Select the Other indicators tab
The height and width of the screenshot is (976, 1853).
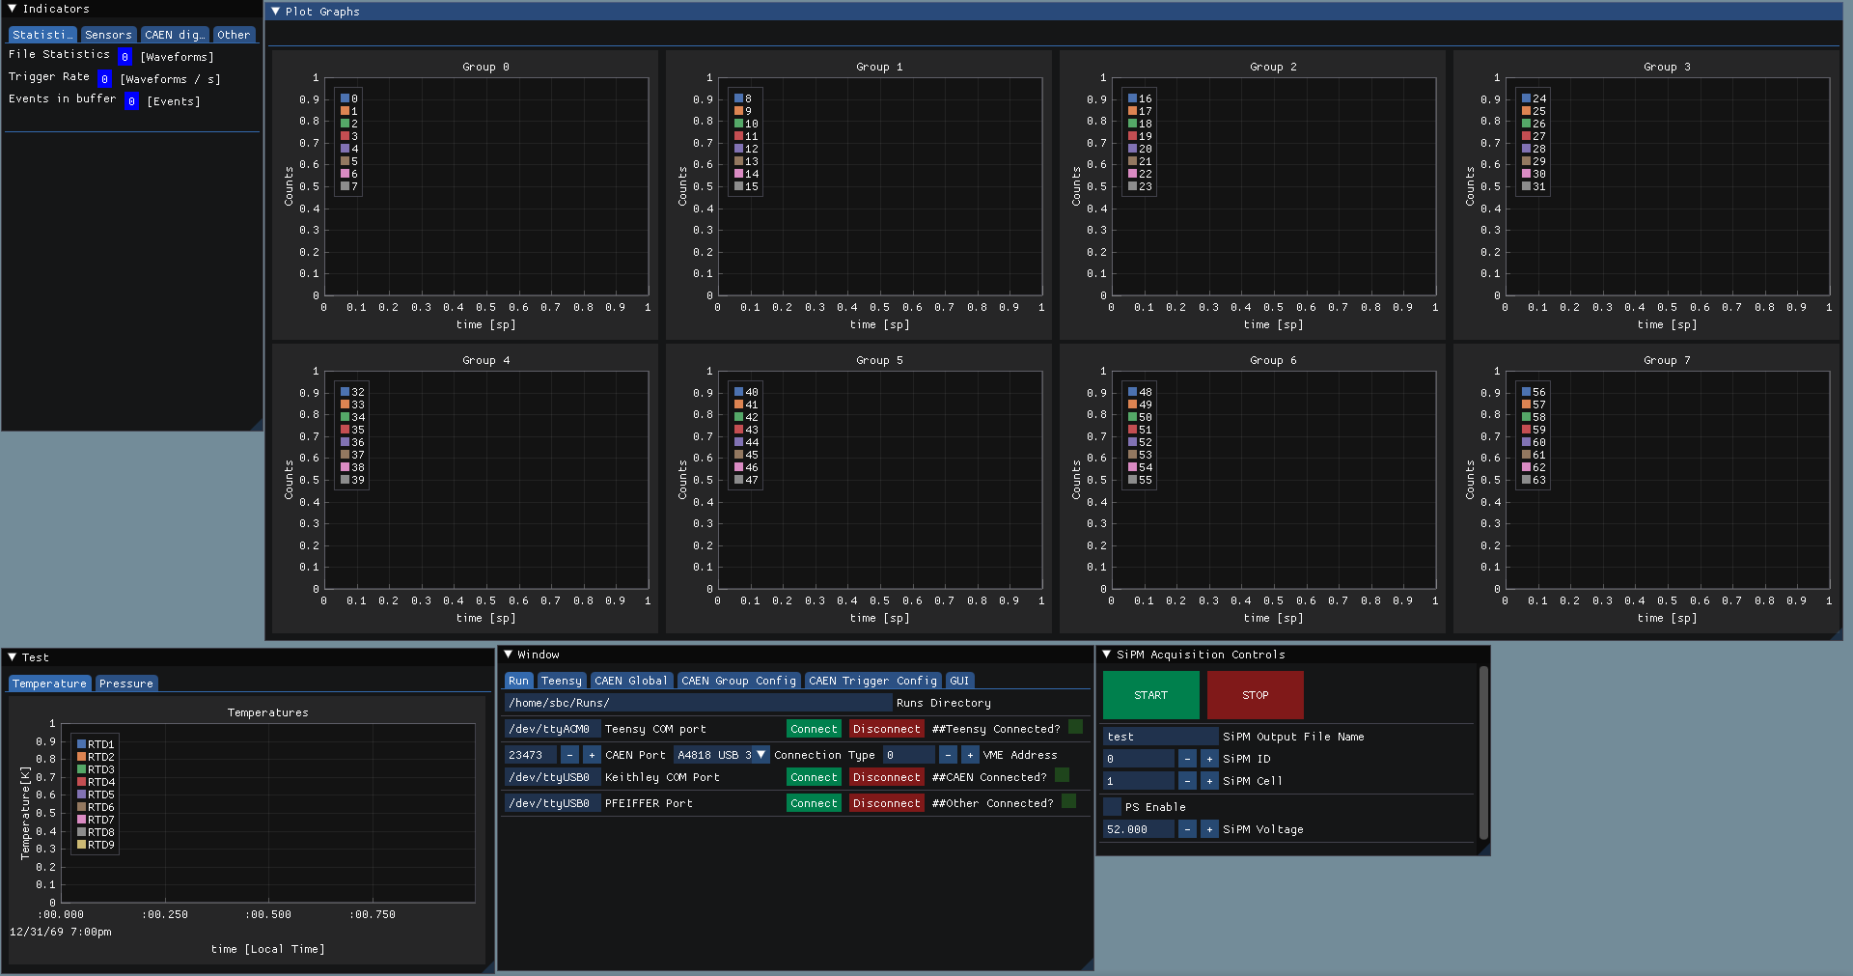point(234,35)
